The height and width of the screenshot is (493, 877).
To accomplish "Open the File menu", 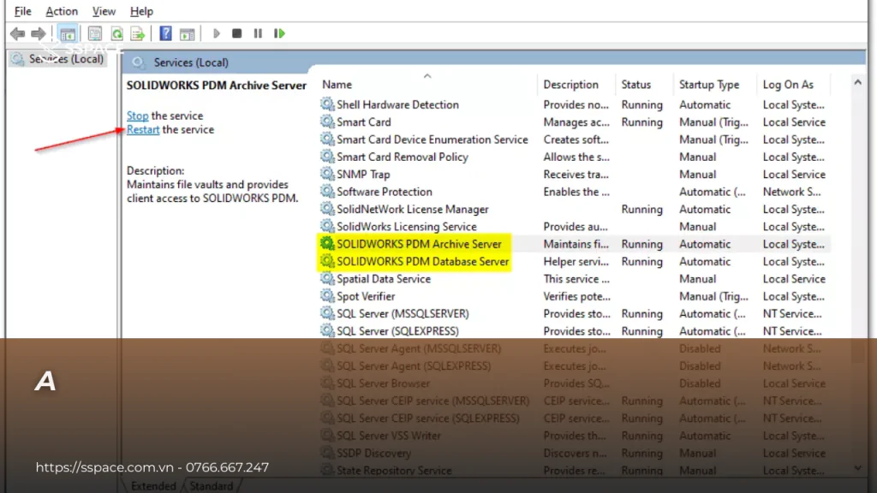I will point(22,11).
